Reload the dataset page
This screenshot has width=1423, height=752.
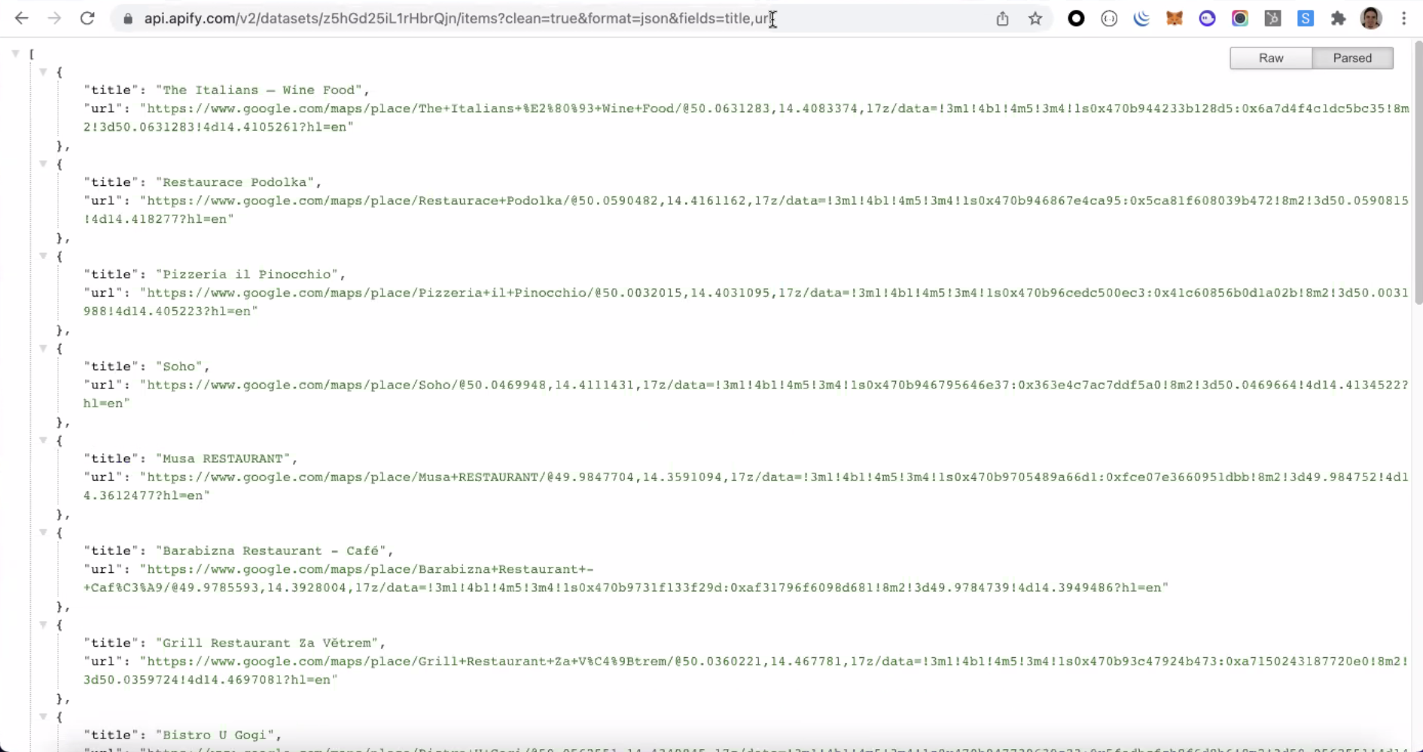[x=87, y=19]
